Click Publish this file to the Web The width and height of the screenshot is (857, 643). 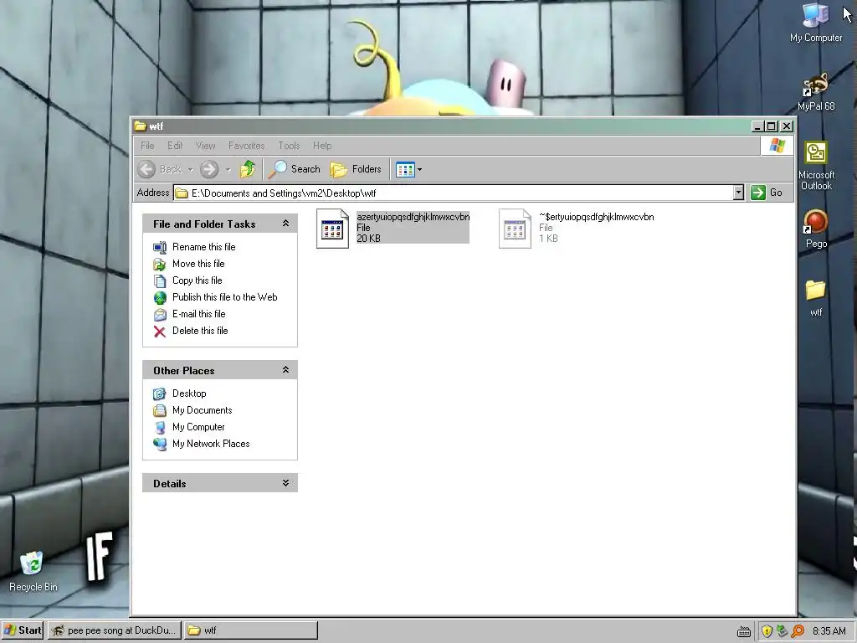224,297
